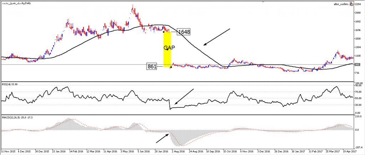Click the 716 price scale value
Viewport: 365px width, 155px height.
click(357, 73)
